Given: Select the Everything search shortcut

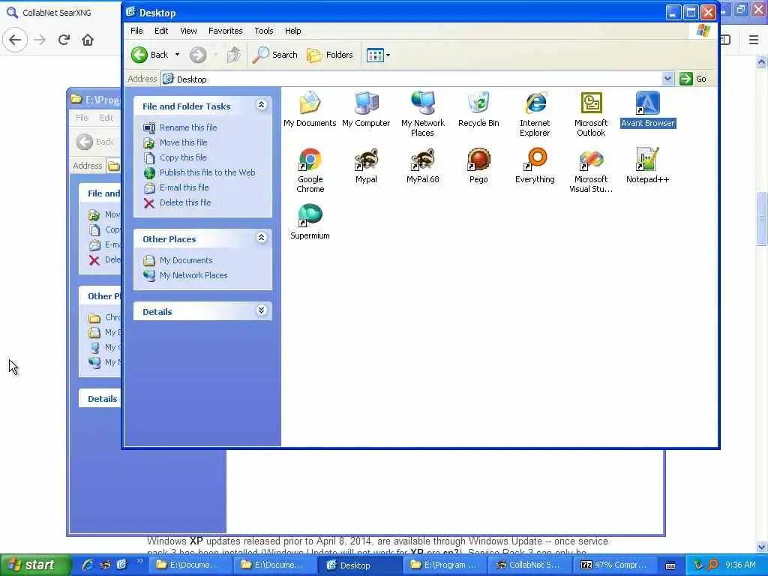Looking at the screenshot, I should tap(535, 166).
